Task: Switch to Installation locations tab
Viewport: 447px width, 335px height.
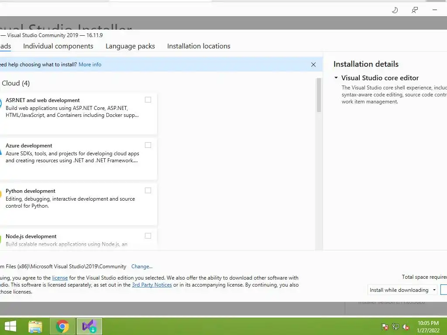Action: (199, 46)
